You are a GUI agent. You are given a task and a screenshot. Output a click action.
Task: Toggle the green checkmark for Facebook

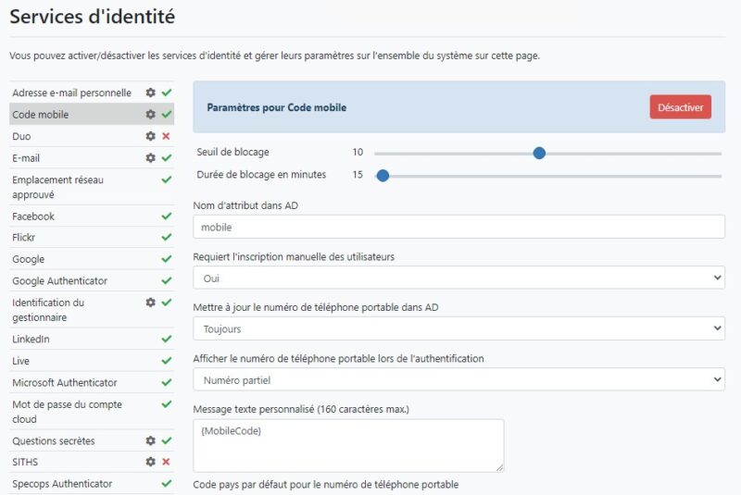click(166, 216)
